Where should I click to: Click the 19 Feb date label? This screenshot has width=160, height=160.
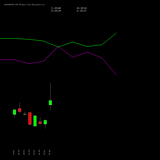(x=14, y=152)
